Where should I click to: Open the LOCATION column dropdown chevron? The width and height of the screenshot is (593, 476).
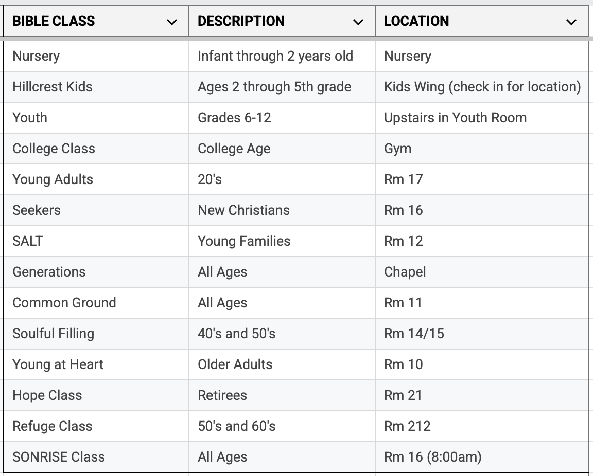[x=571, y=22]
